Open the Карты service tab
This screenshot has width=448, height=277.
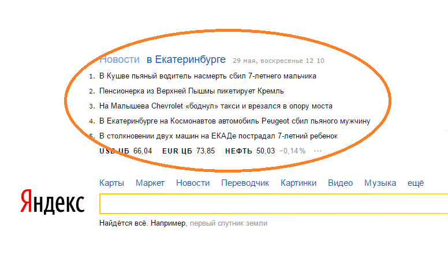(112, 183)
